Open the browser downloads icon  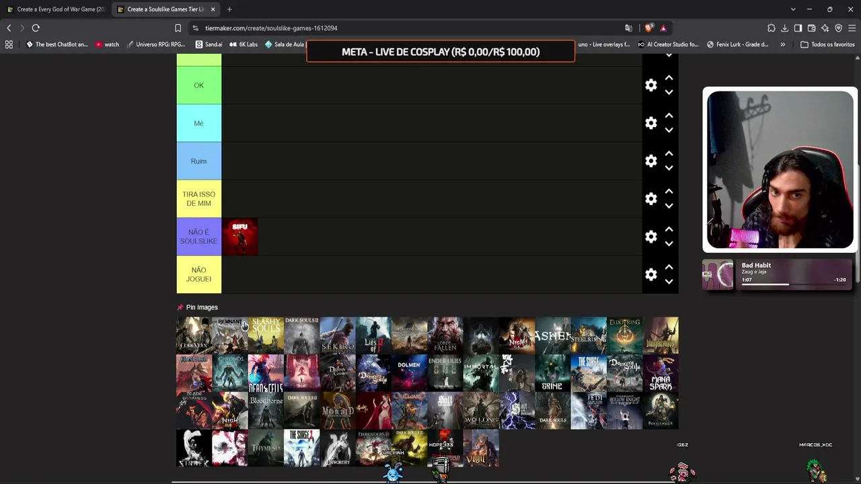[784, 28]
